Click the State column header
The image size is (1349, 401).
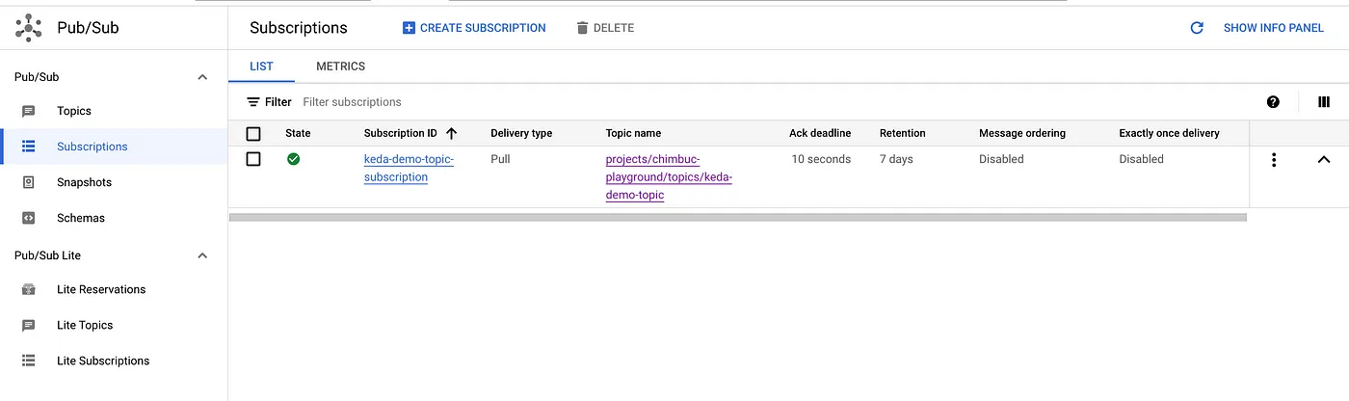(x=298, y=133)
